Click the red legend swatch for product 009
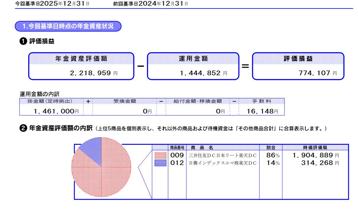This screenshot has width=358, height=215. tap(160, 156)
